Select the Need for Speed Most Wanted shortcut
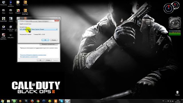183x103 pixels. point(3,37)
